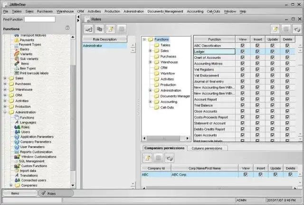Click Function column header in grid
The image size is (304, 205).
click(214, 39)
